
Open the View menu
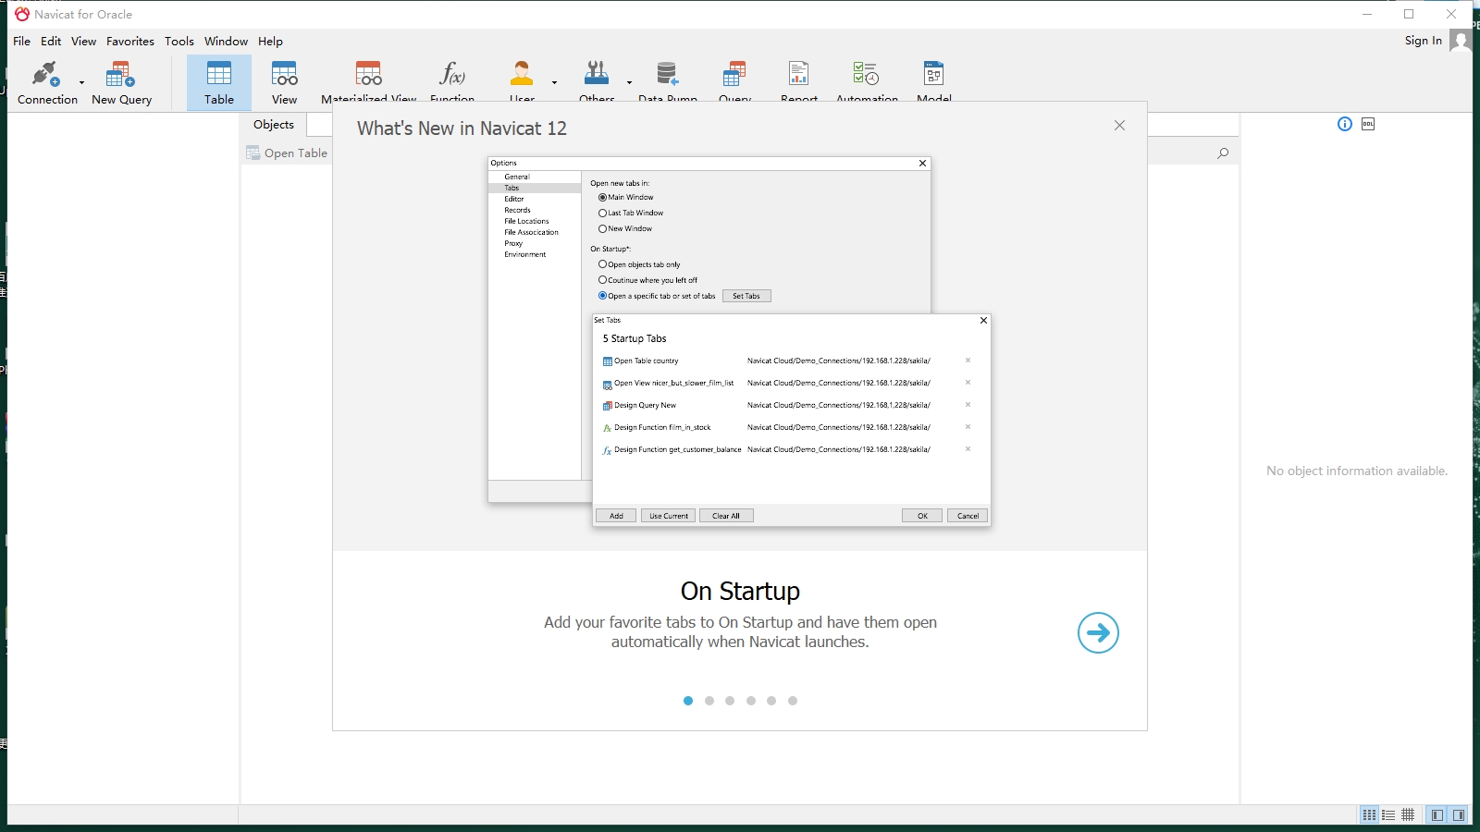[83, 42]
